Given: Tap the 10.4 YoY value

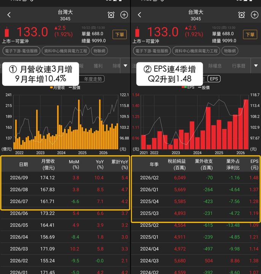Looking at the screenshot, I should [x=99, y=178].
